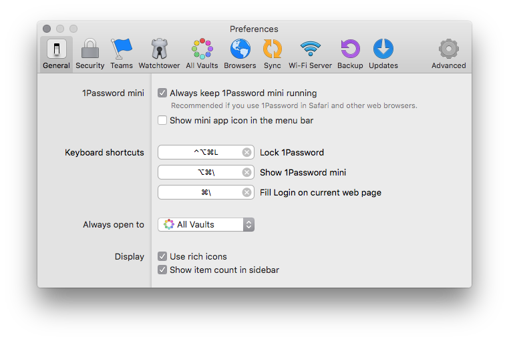Switch to the Teams flag tab
The height and width of the screenshot is (341, 509).
click(122, 54)
